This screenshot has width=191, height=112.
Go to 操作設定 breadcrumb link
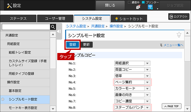116,26
